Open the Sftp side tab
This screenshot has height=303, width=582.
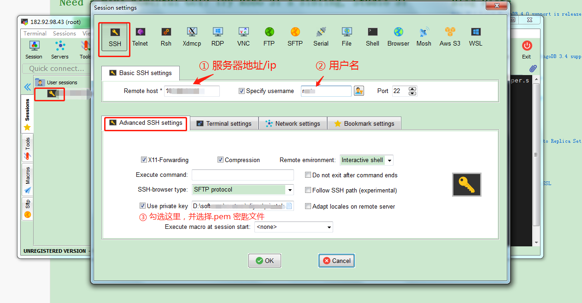point(27,209)
